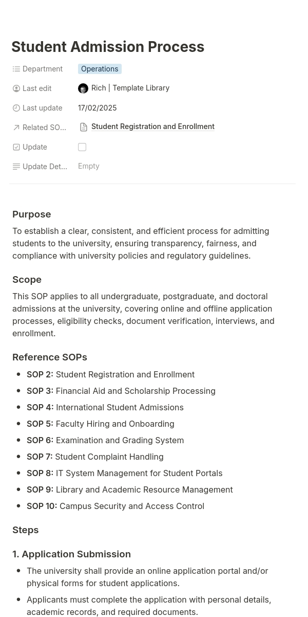
Task: Click the Last update clock icon
Action: pyautogui.click(x=16, y=108)
